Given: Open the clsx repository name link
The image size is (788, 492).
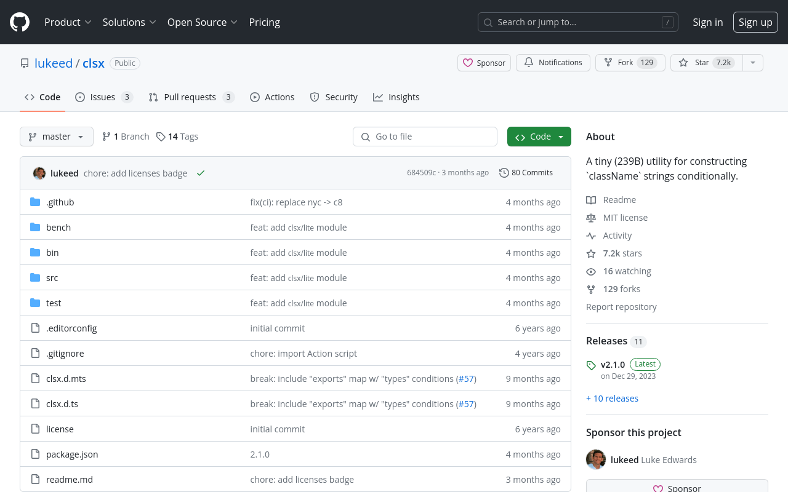Looking at the screenshot, I should (94, 63).
